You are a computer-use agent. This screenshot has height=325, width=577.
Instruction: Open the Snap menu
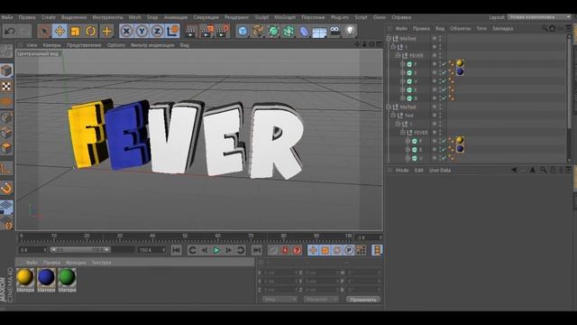pos(152,17)
